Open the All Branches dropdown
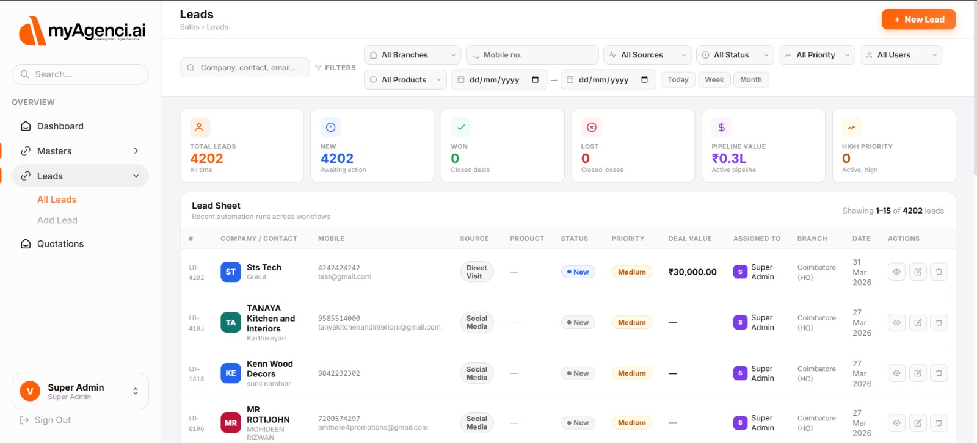The image size is (977, 443). (412, 55)
